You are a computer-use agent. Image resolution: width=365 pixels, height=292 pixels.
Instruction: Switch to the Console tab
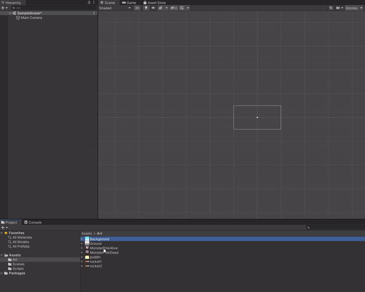click(35, 222)
